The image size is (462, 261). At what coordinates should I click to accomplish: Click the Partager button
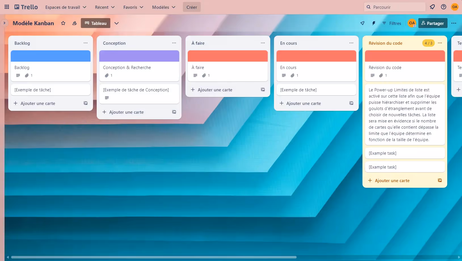click(x=433, y=23)
